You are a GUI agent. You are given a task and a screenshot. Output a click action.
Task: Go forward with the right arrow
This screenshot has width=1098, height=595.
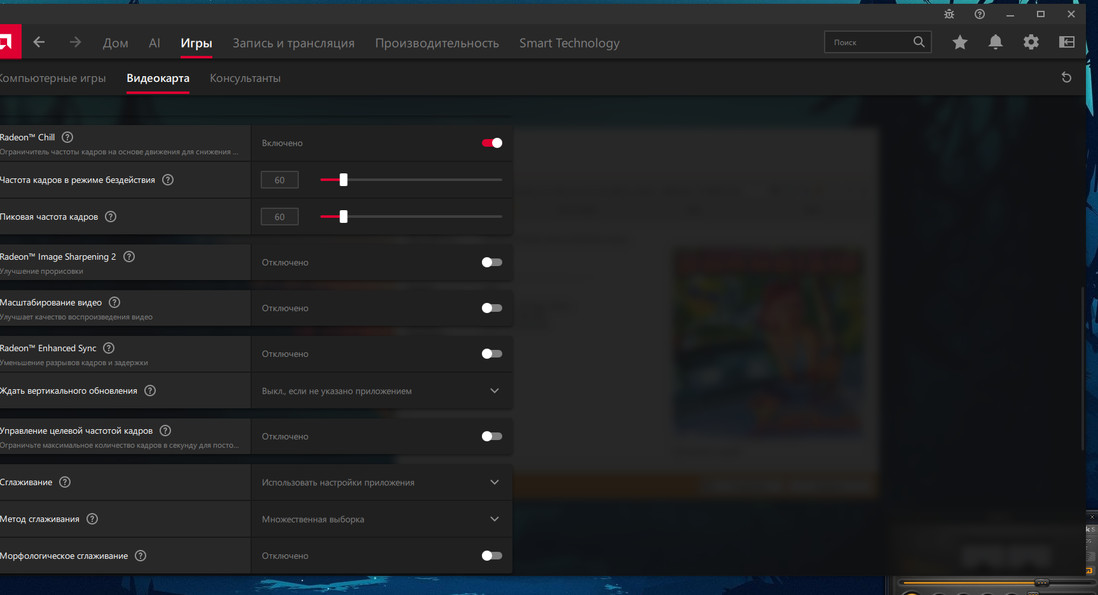click(76, 42)
